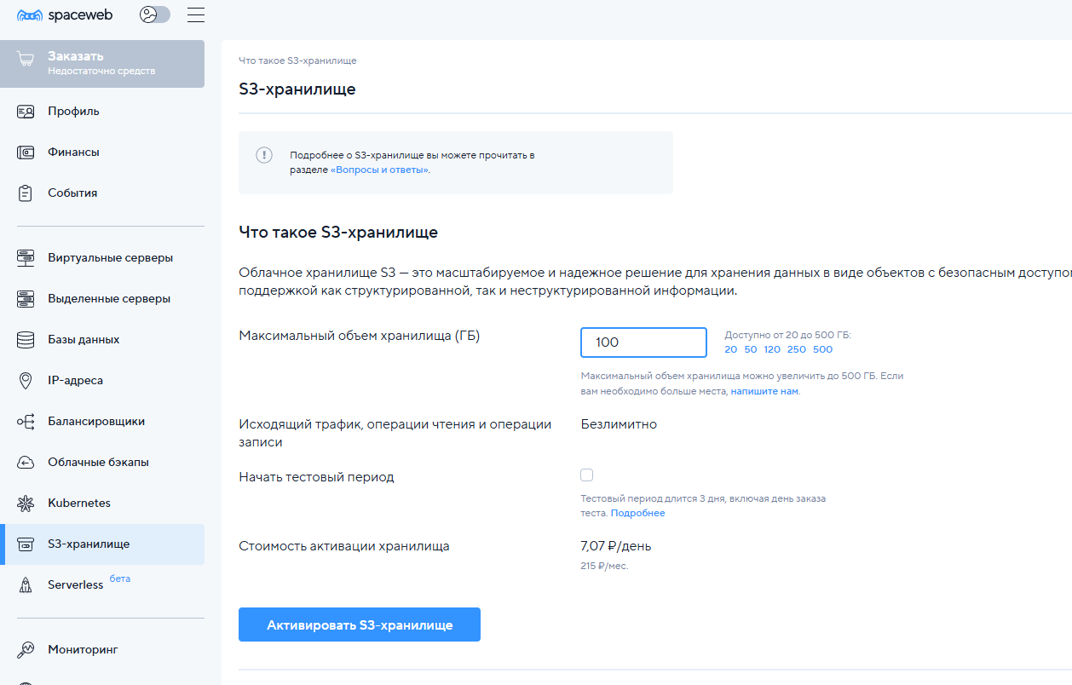The height and width of the screenshot is (685, 1072).
Task: Click the Финансы wallet icon
Action: [26, 153]
